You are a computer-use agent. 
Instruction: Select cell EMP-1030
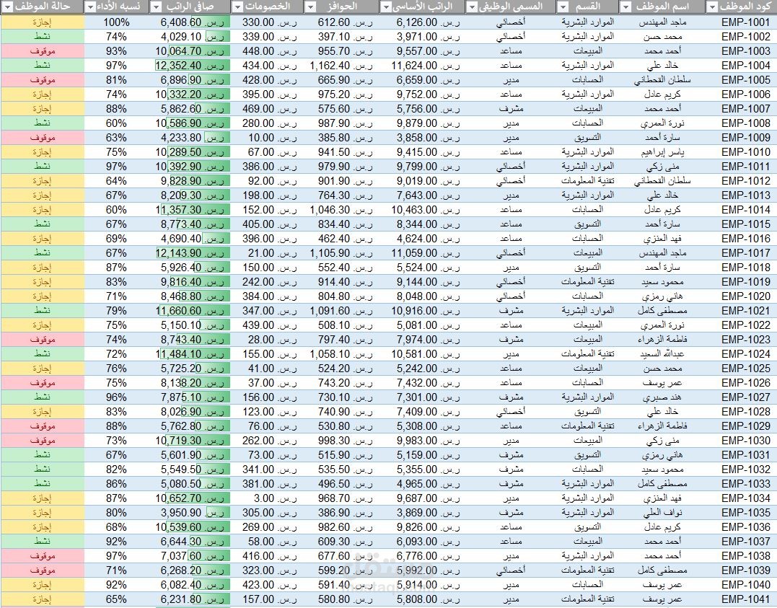click(x=741, y=441)
